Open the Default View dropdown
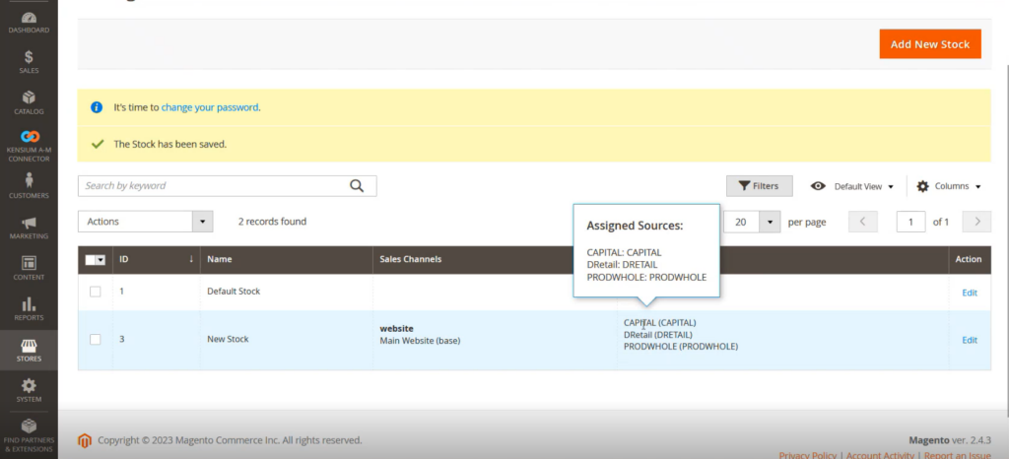Viewport: 1009px width, 459px height. (852, 186)
